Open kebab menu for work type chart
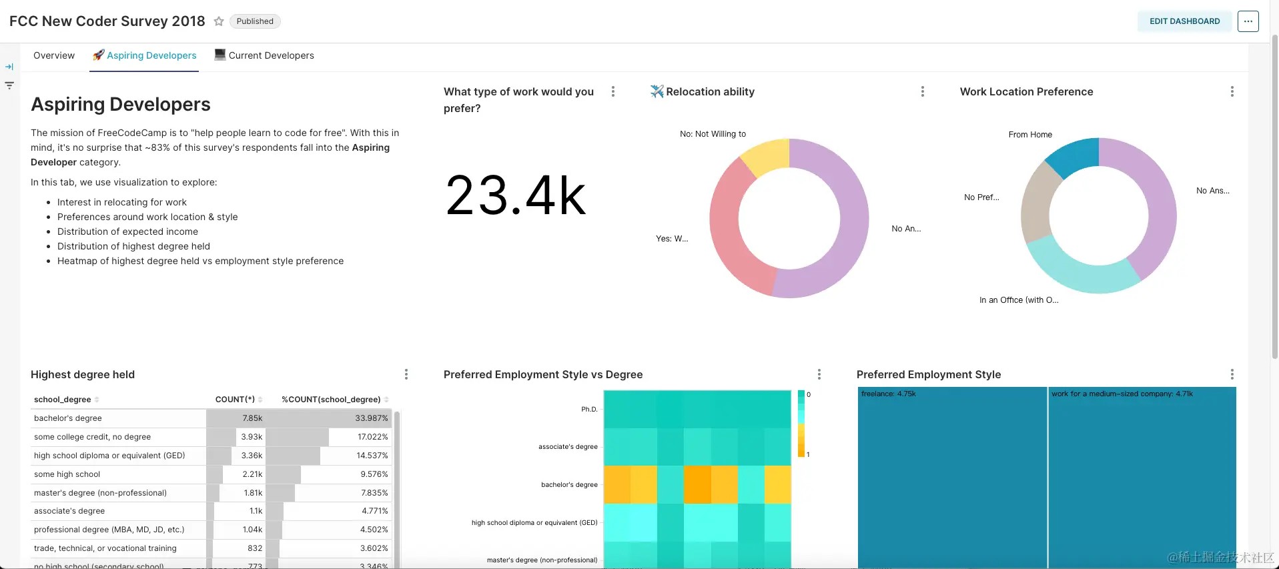 [613, 91]
